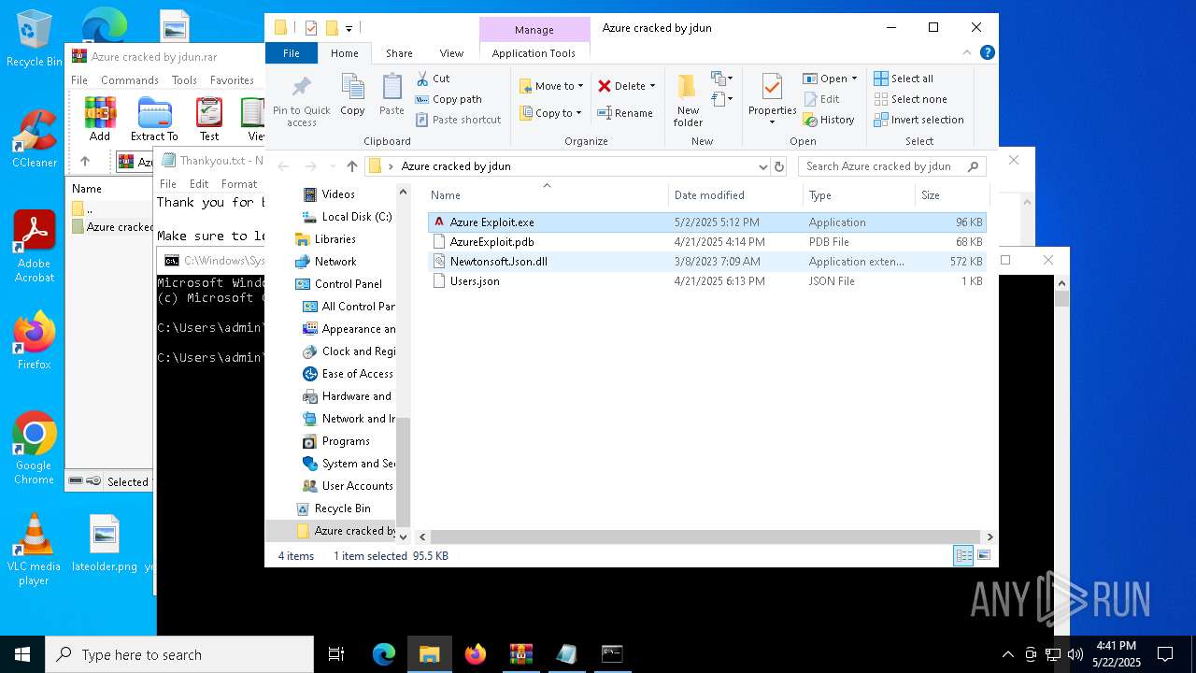Select AzureExploit.pdb file
This screenshot has height=673, width=1196.
coord(706,242)
